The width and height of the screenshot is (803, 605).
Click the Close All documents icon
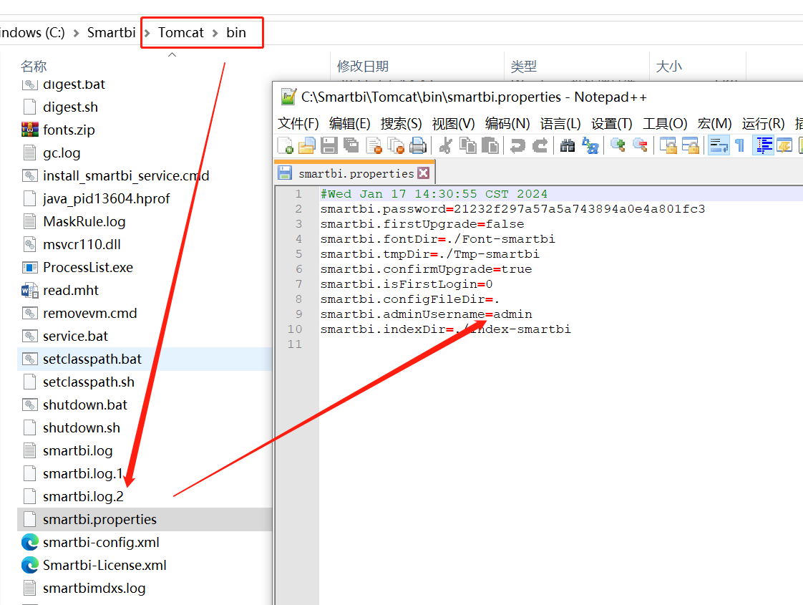tap(396, 146)
